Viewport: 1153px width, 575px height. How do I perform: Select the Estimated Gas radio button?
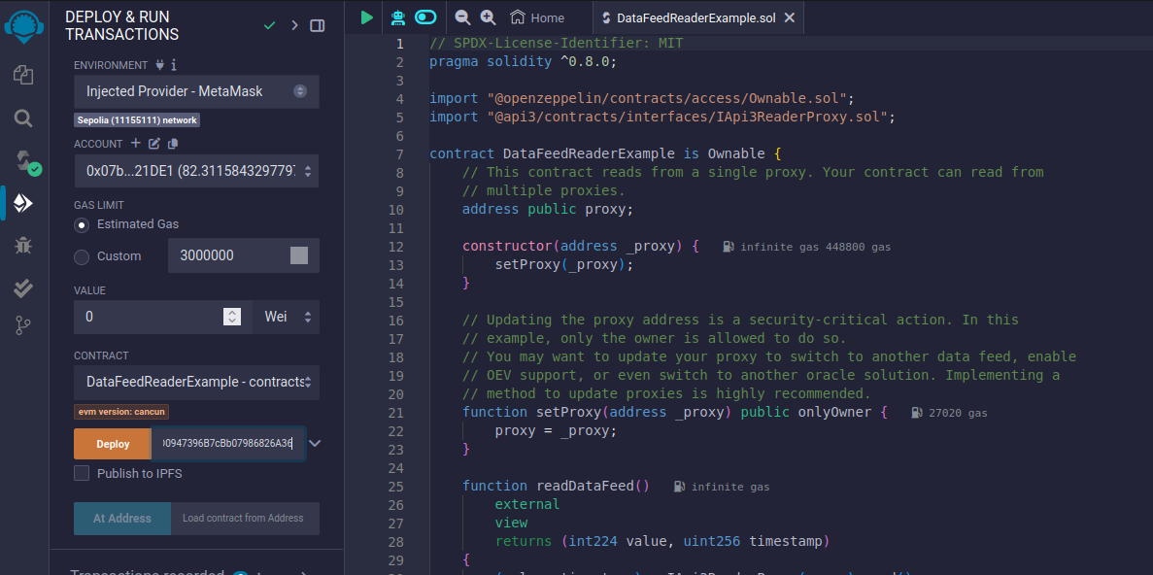83,224
